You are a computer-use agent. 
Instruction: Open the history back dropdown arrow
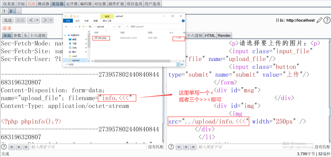coord(37,20)
